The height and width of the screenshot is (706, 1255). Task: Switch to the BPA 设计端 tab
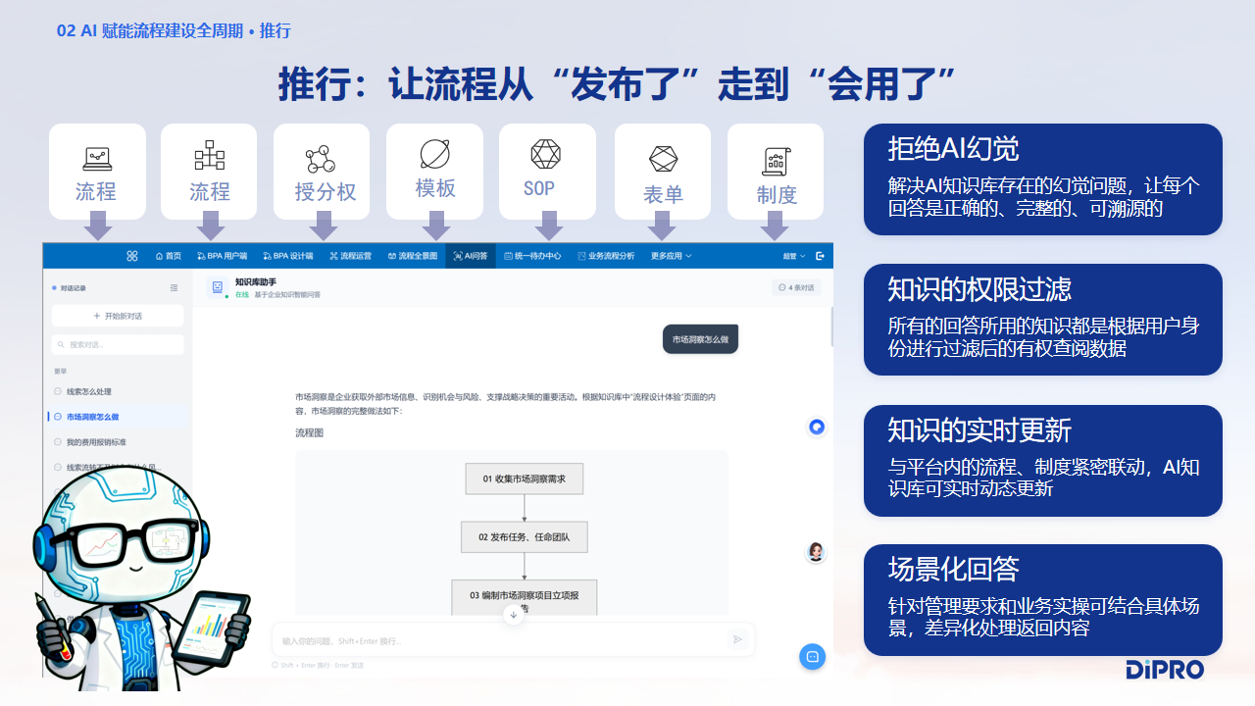click(x=288, y=256)
